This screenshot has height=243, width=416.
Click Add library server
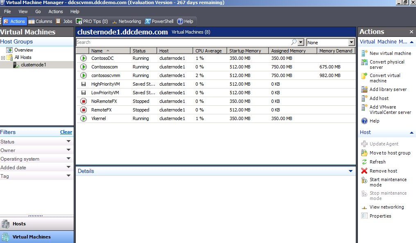coord(387,89)
